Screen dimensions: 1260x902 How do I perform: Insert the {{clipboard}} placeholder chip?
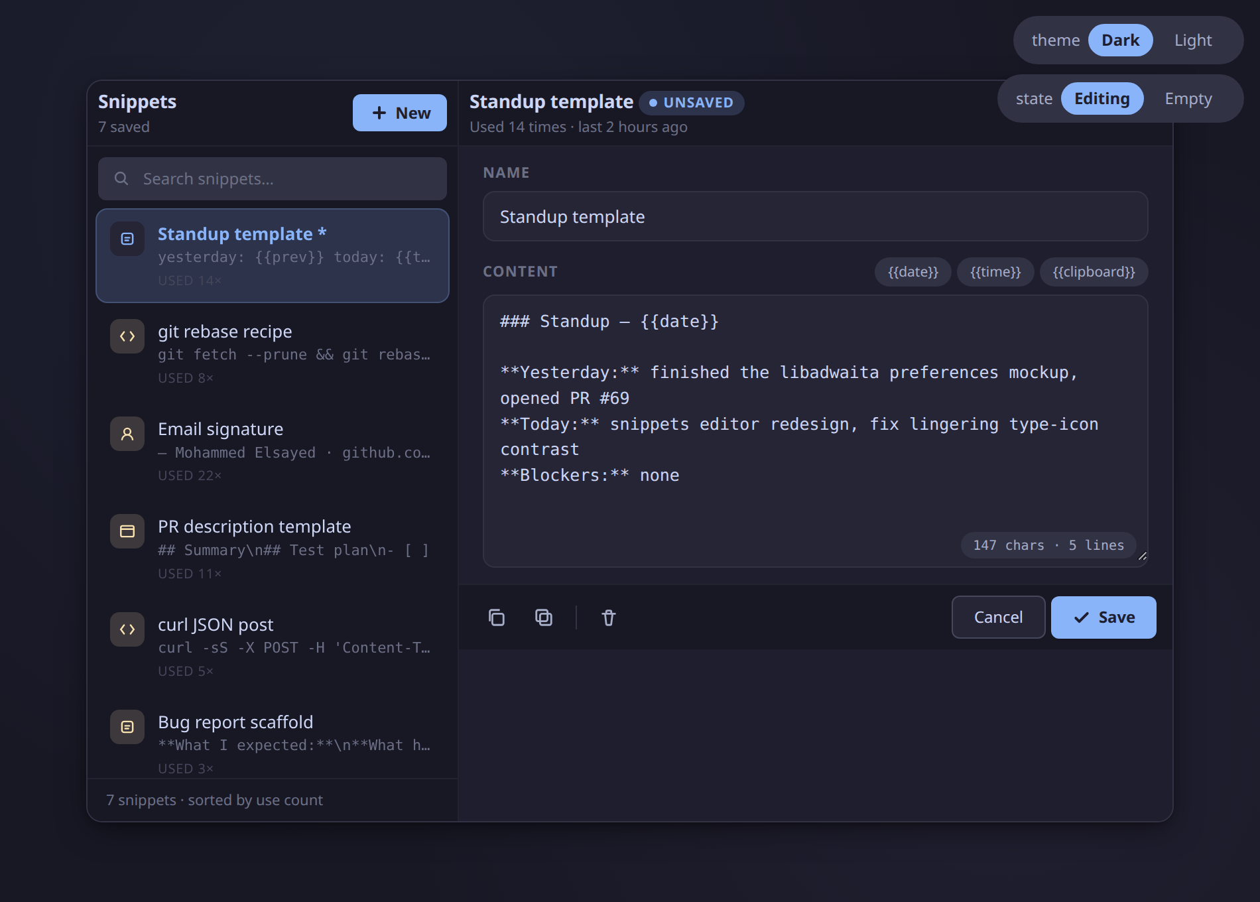coord(1094,272)
